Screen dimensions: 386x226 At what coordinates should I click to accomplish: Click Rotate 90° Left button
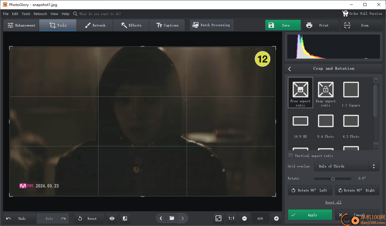click(310, 190)
